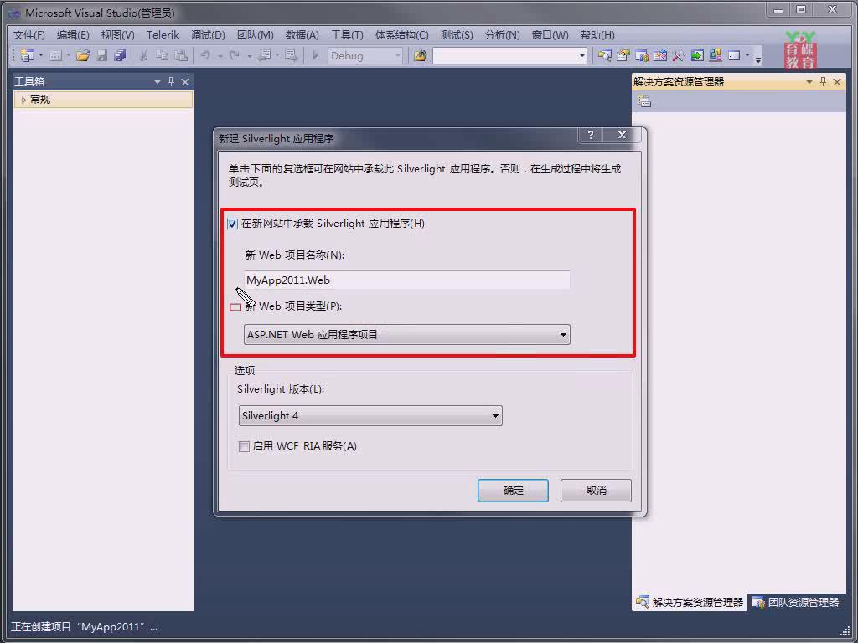The image size is (858, 643).
Task: Click the New Project toolbar icon
Action: click(26, 55)
